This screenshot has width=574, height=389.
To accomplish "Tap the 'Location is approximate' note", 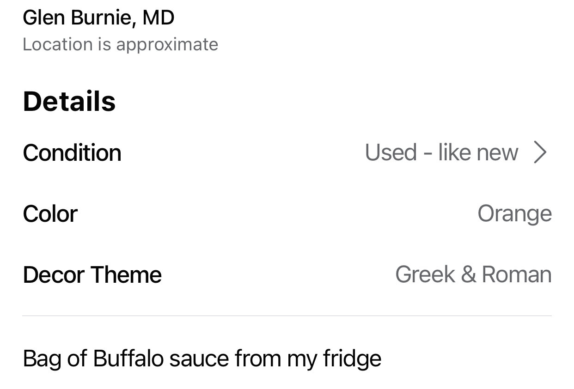I will coord(120,45).
